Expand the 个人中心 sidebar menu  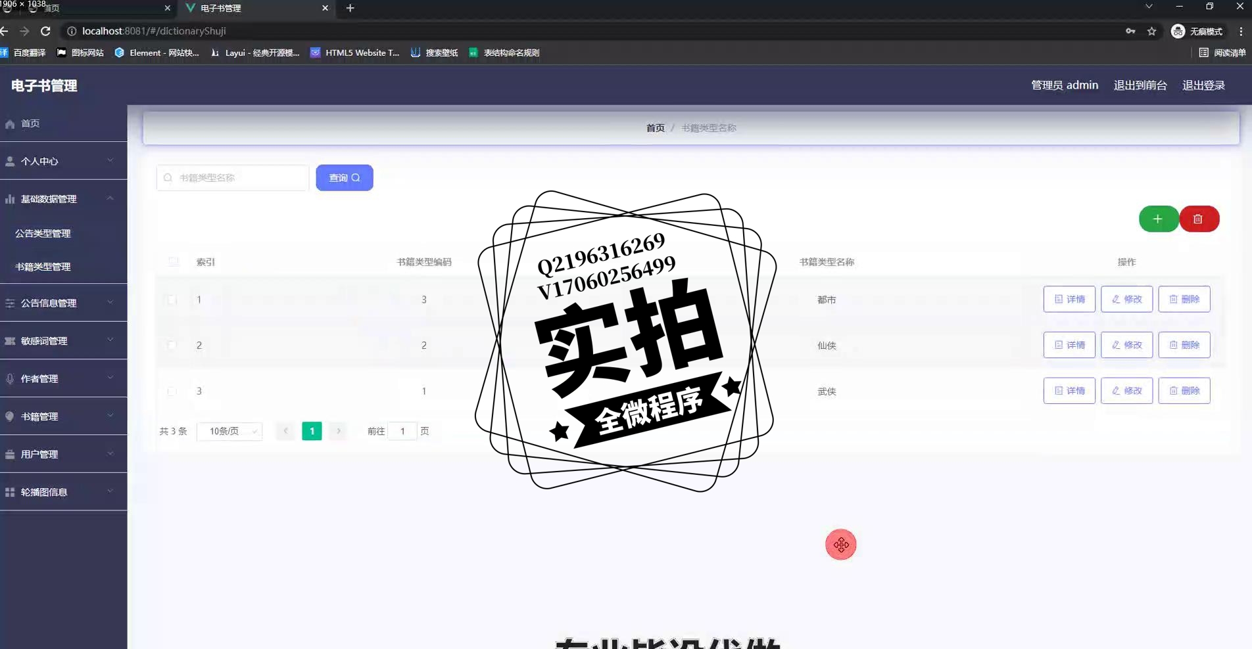click(63, 161)
